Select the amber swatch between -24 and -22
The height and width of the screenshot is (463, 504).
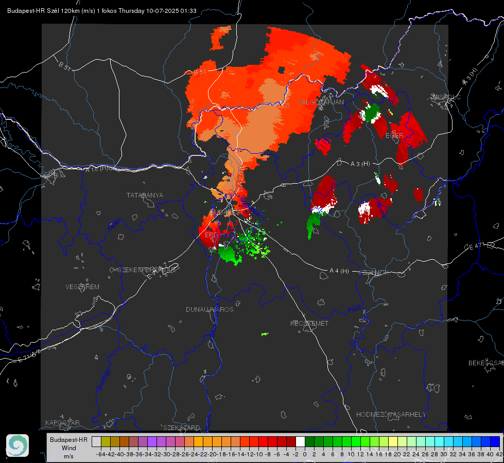[198, 442]
